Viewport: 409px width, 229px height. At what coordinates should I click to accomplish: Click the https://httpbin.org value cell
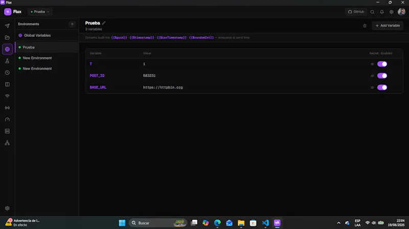163,87
